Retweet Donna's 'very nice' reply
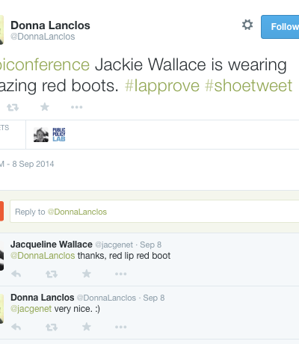Screen dimensions: 299x344 point(52,328)
